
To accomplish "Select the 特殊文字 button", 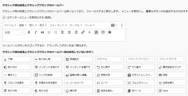I will point(110,75).
